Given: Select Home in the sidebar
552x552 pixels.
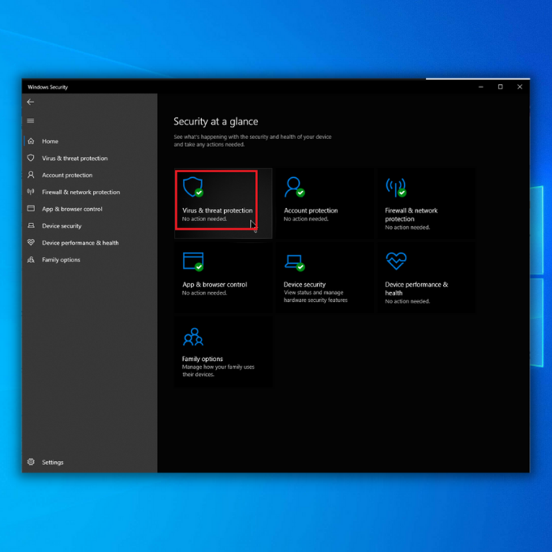Looking at the screenshot, I should click(50, 141).
